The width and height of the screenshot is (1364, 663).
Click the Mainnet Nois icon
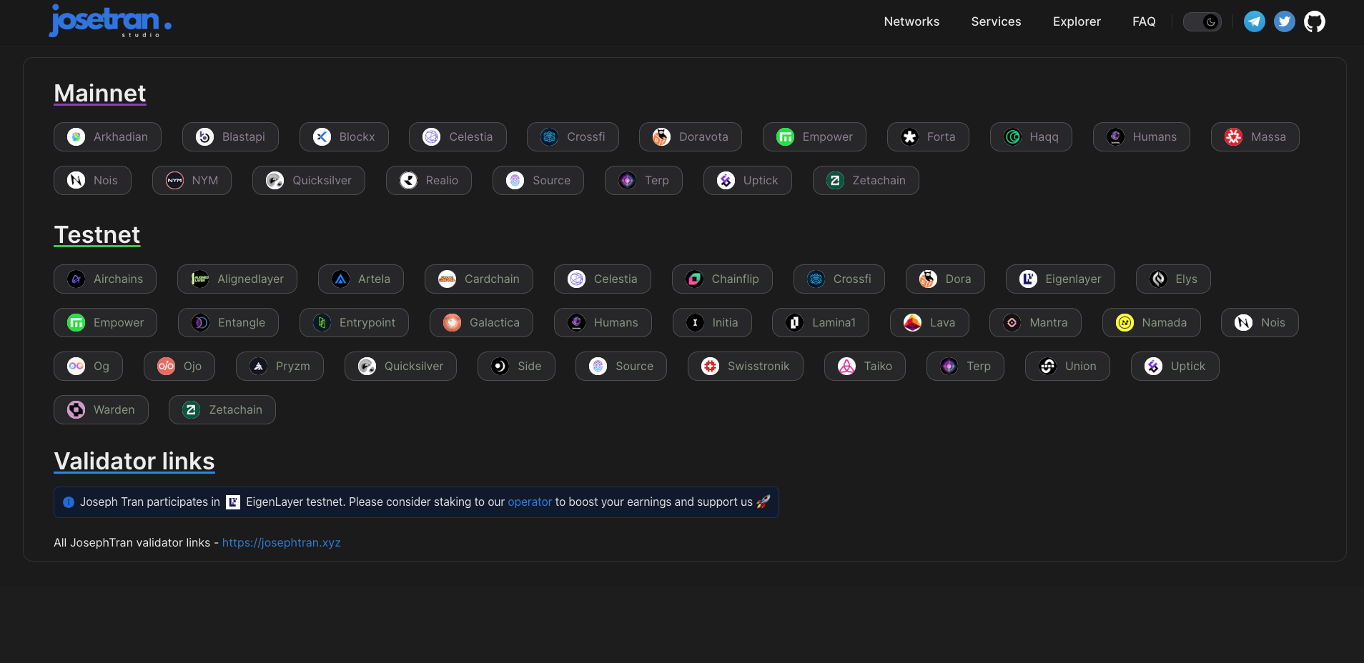click(x=76, y=180)
